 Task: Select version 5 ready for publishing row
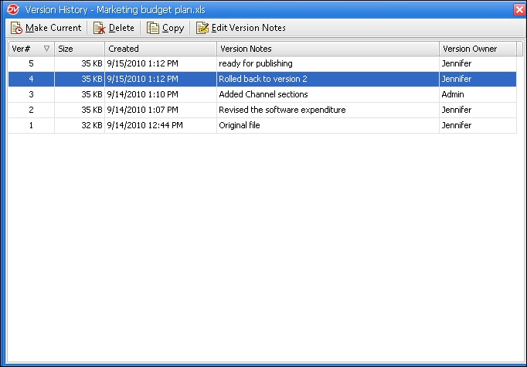coord(255,63)
